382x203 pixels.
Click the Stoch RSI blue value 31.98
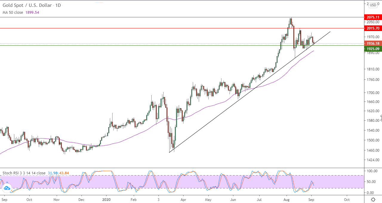point(53,173)
